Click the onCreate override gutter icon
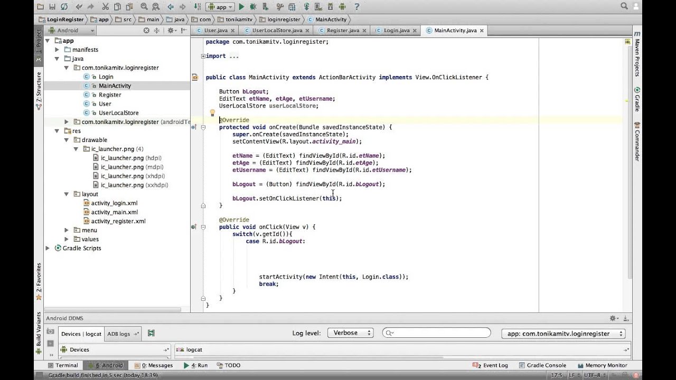Viewport: 676px width, 380px height. (194, 127)
